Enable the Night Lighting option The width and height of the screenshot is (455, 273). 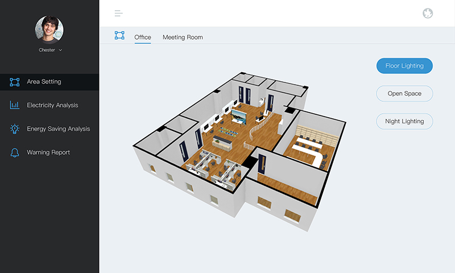click(404, 121)
